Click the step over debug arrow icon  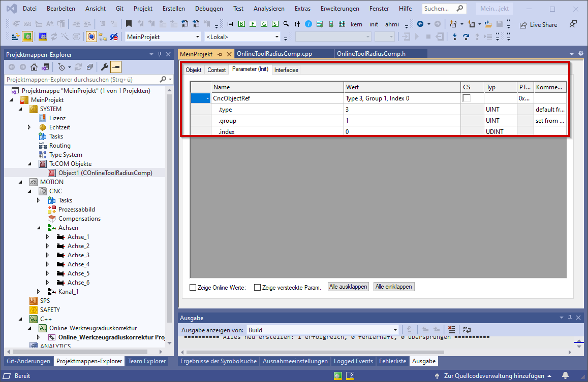coord(466,37)
